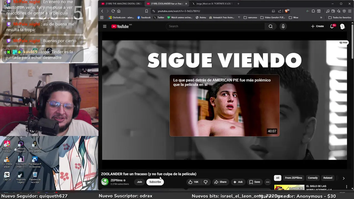
Task: Open the vamonos bookmarks folder
Action: pos(250,17)
